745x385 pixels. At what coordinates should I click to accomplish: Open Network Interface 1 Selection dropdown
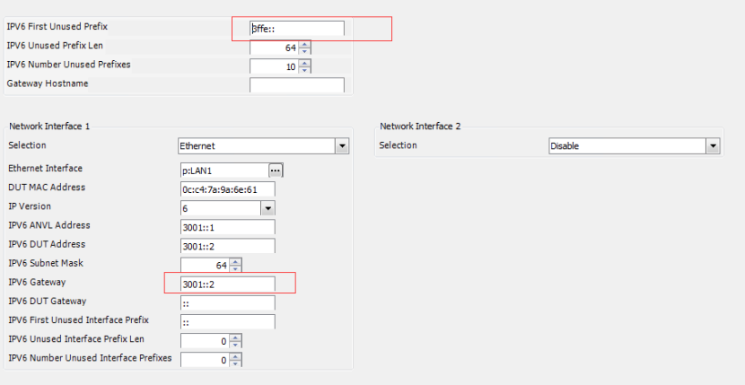click(x=341, y=146)
